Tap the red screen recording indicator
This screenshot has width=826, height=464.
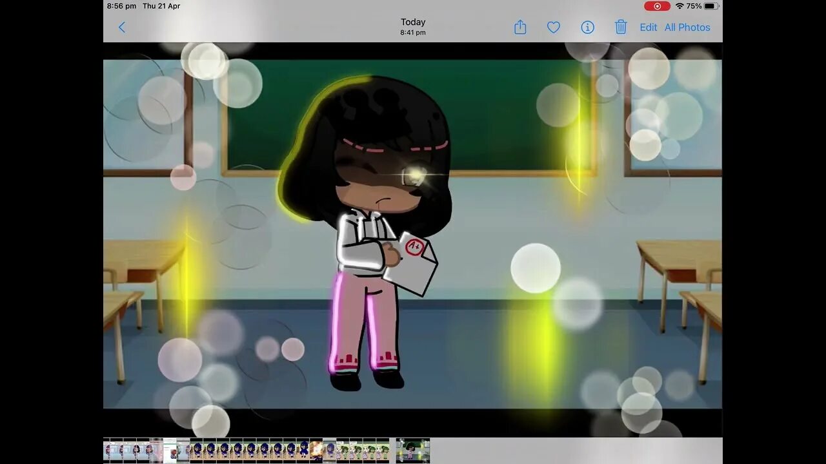657,6
